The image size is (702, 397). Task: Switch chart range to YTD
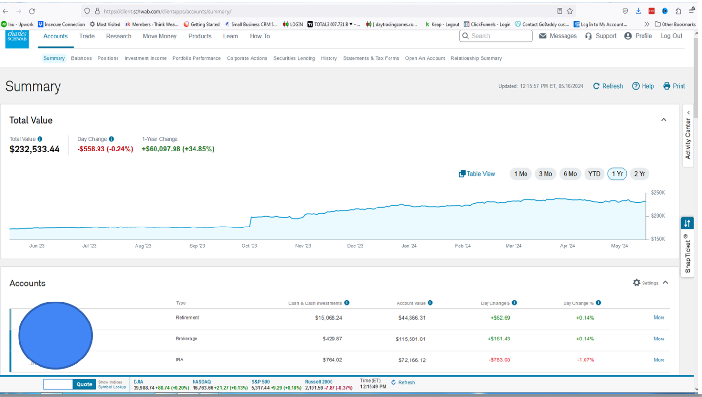pyautogui.click(x=594, y=174)
